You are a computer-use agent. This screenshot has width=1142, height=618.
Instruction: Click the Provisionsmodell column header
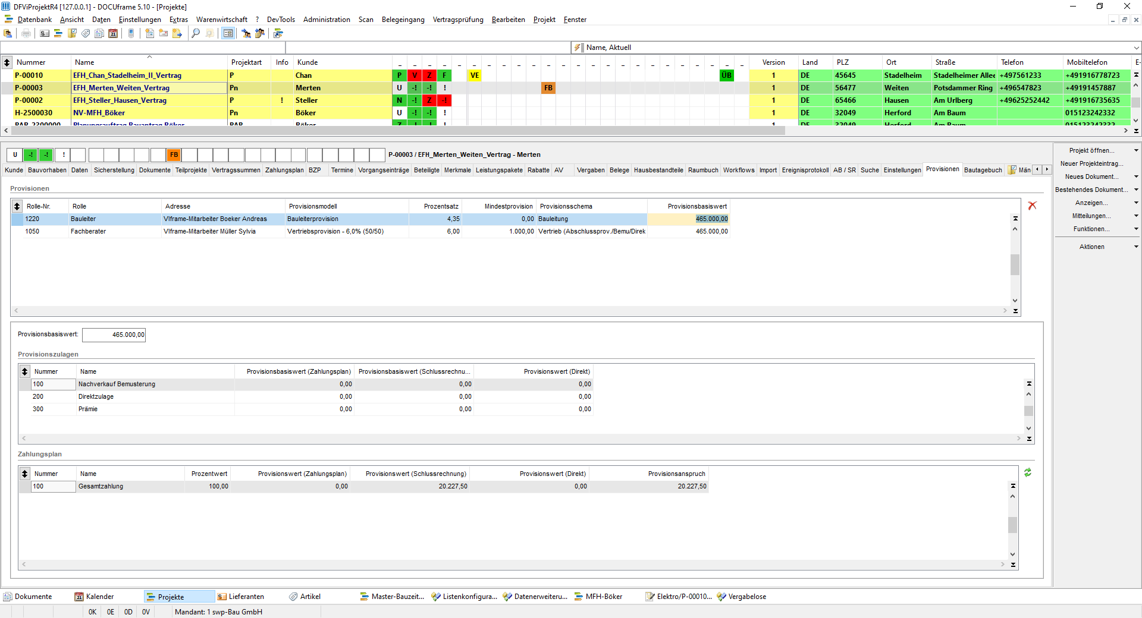tap(347, 206)
